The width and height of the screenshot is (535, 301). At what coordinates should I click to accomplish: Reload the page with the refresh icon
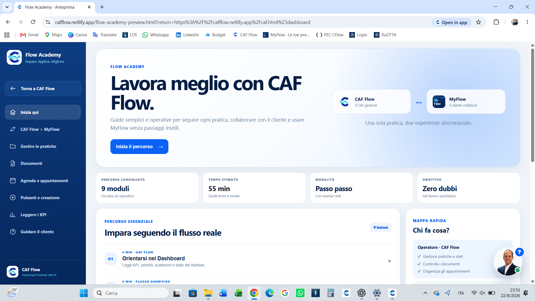pyautogui.click(x=33, y=22)
